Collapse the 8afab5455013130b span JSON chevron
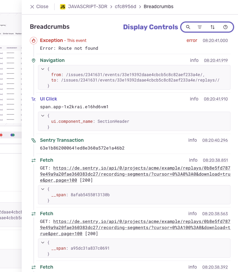The image size is (238, 272). [x=43, y=189]
